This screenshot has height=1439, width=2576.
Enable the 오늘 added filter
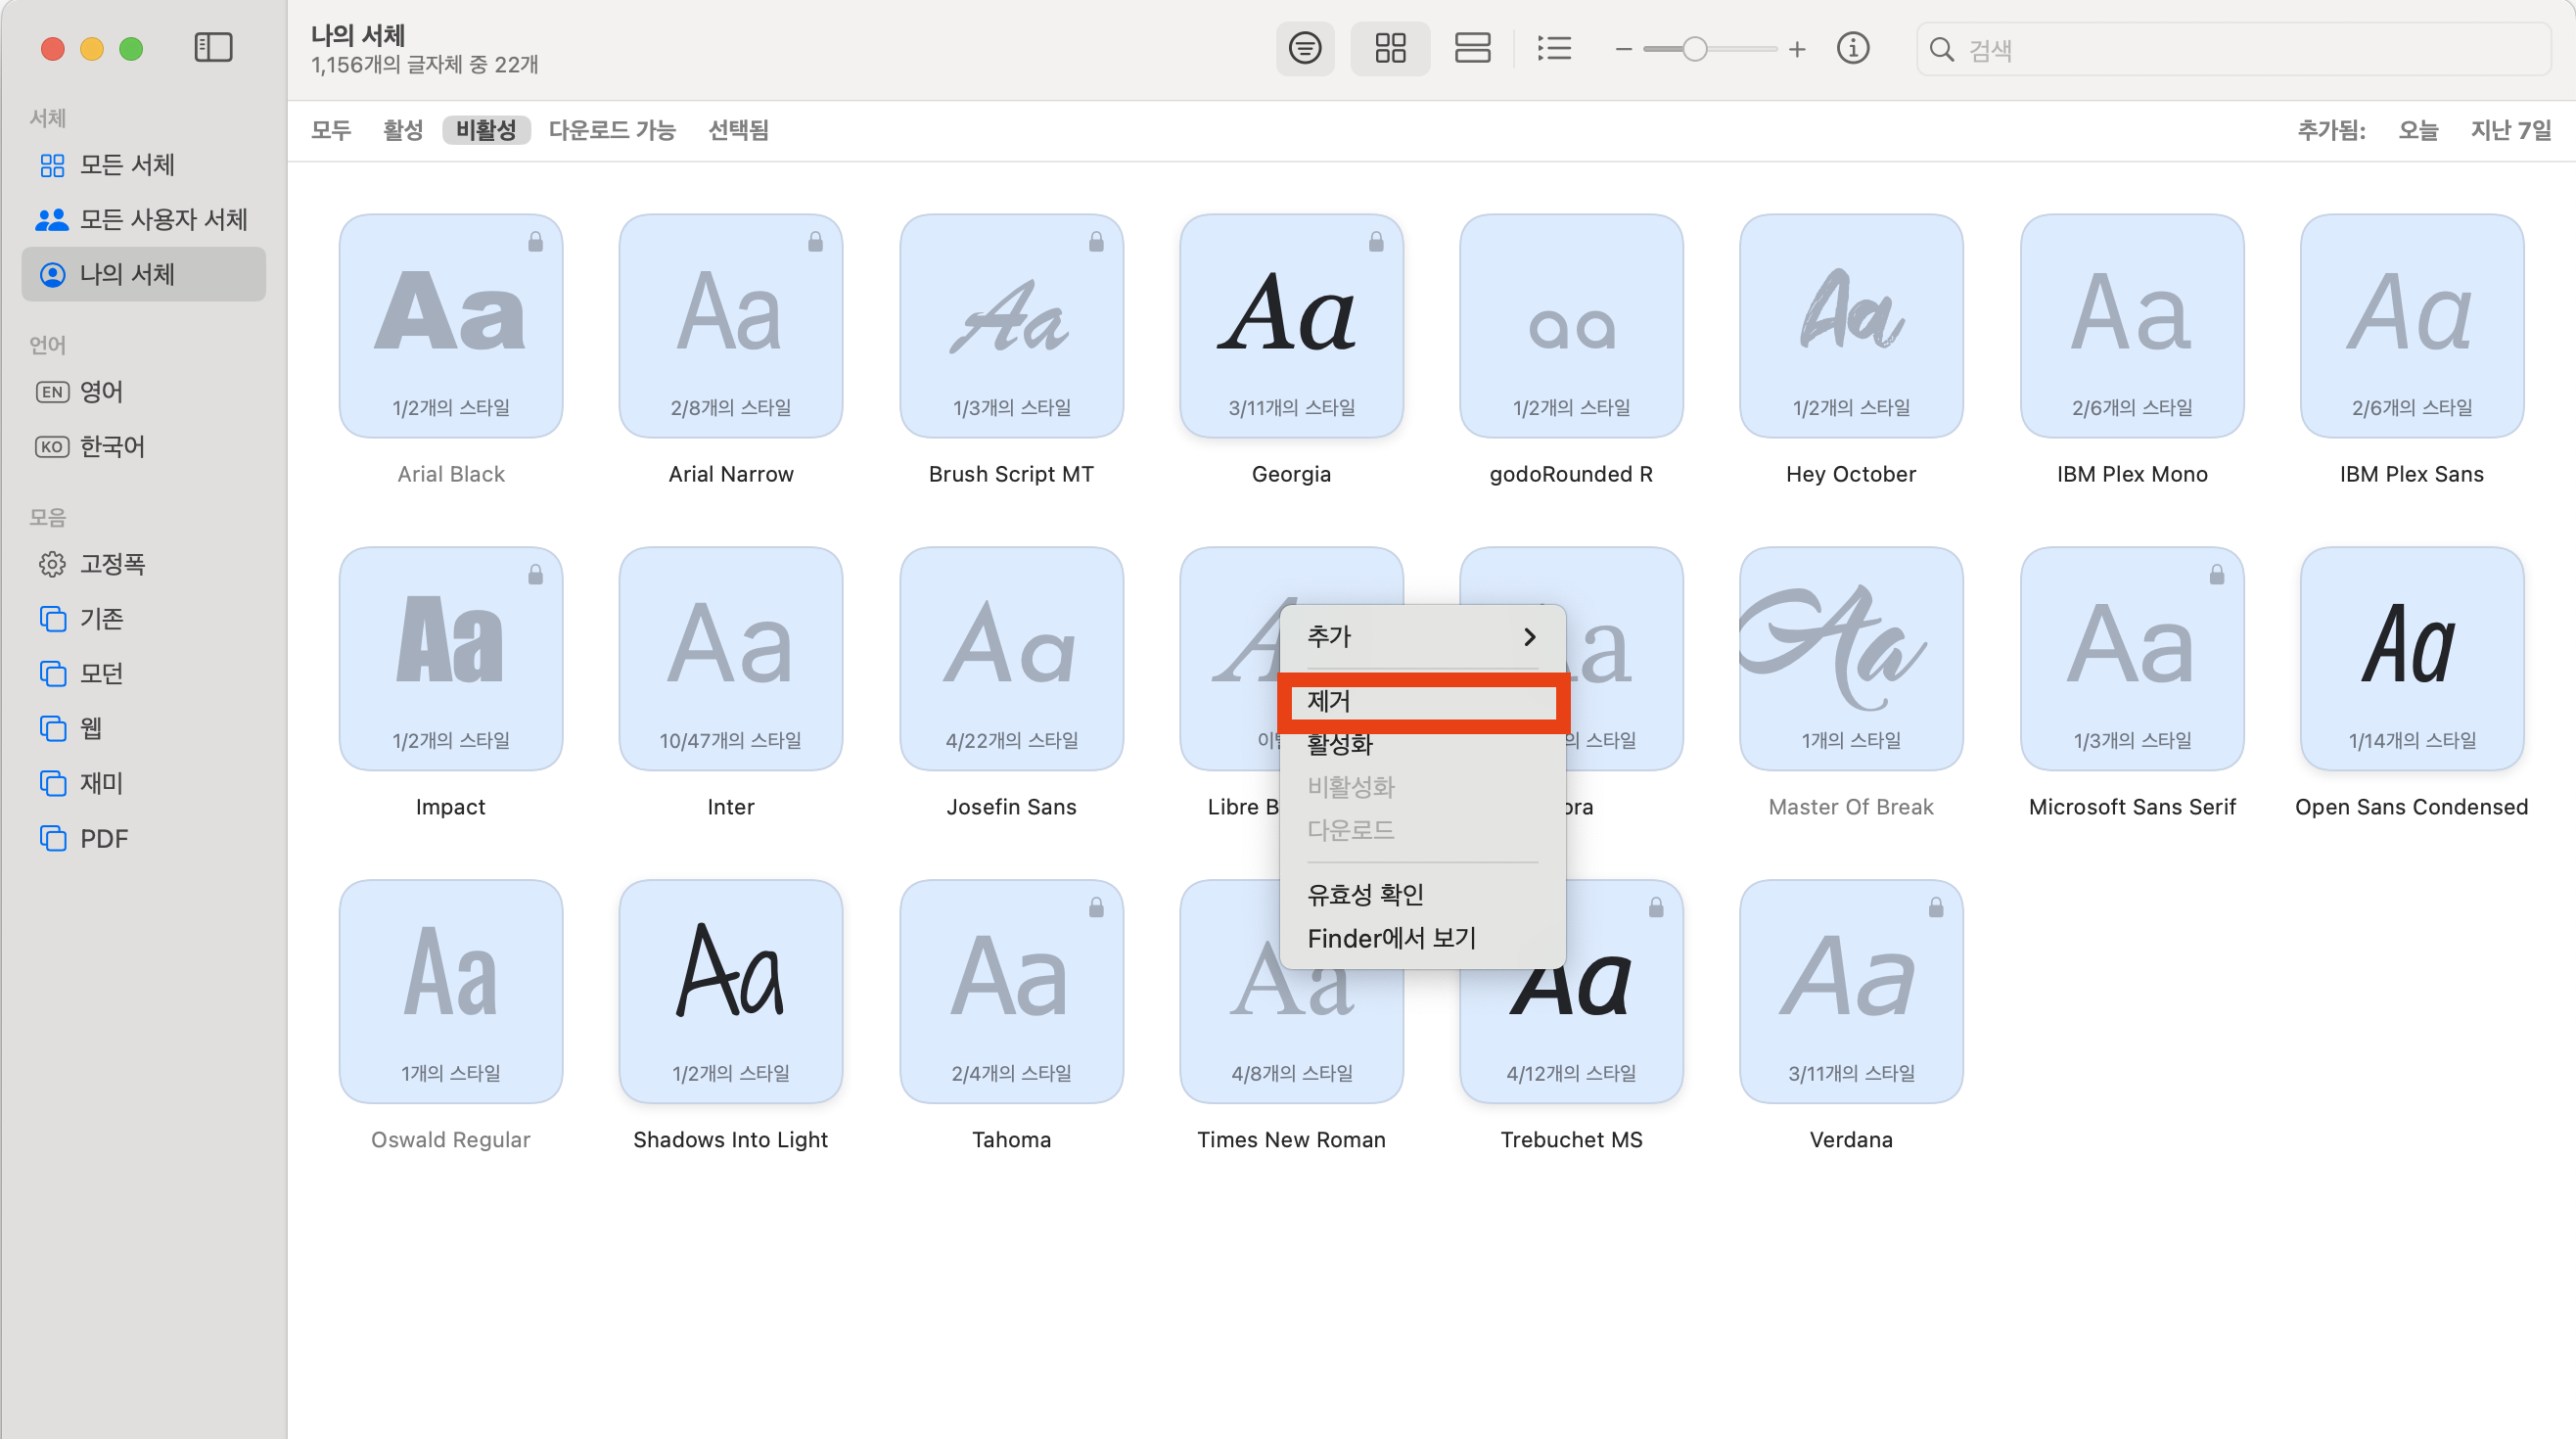tap(2417, 130)
